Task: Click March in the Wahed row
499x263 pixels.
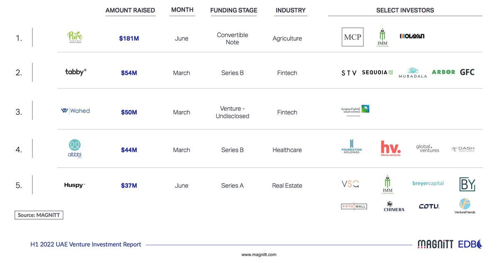Action: [x=182, y=112]
